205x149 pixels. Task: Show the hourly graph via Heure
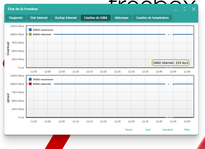(x=129, y=130)
